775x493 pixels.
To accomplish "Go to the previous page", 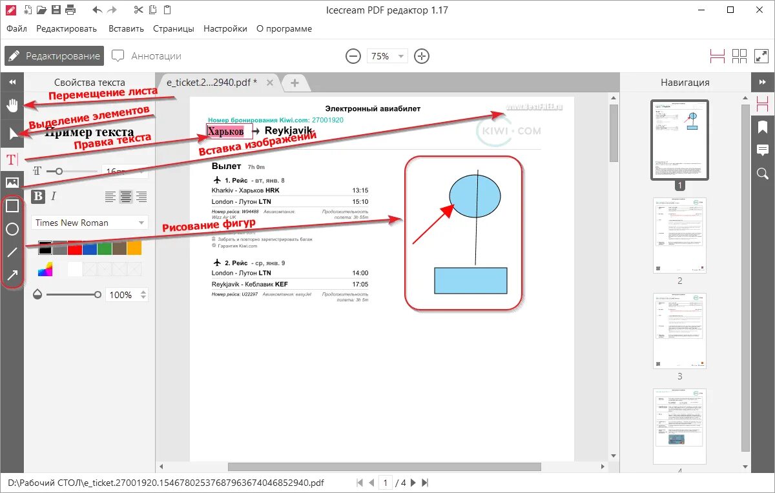I will (x=371, y=483).
